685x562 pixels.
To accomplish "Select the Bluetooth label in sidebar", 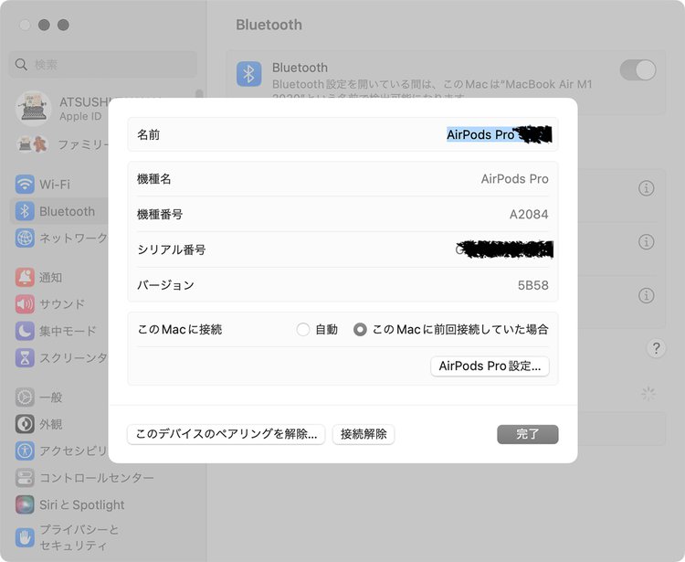I will 67,211.
